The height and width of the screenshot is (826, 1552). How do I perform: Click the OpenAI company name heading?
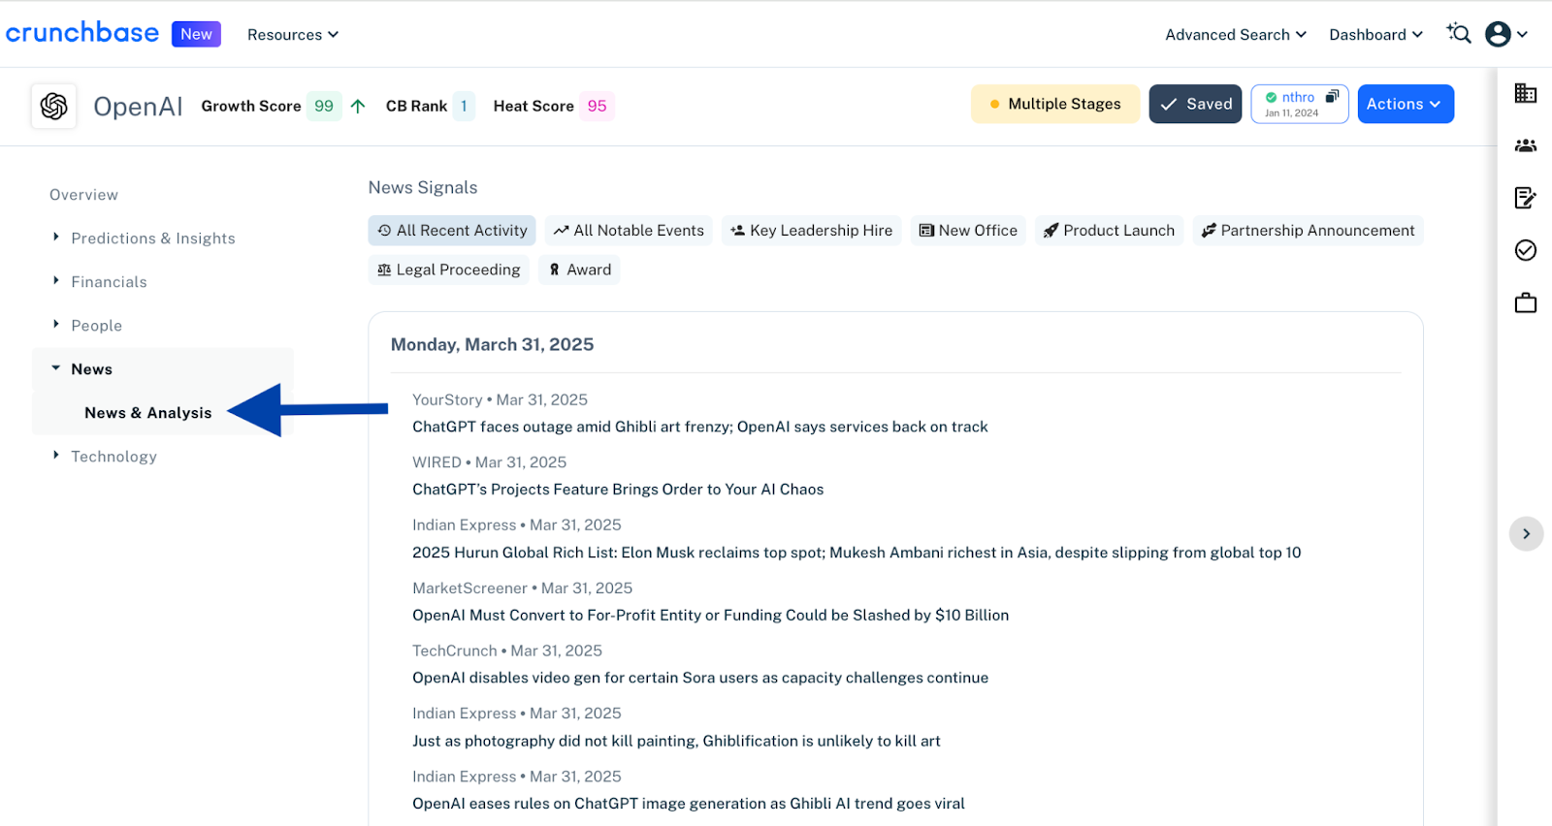point(138,107)
